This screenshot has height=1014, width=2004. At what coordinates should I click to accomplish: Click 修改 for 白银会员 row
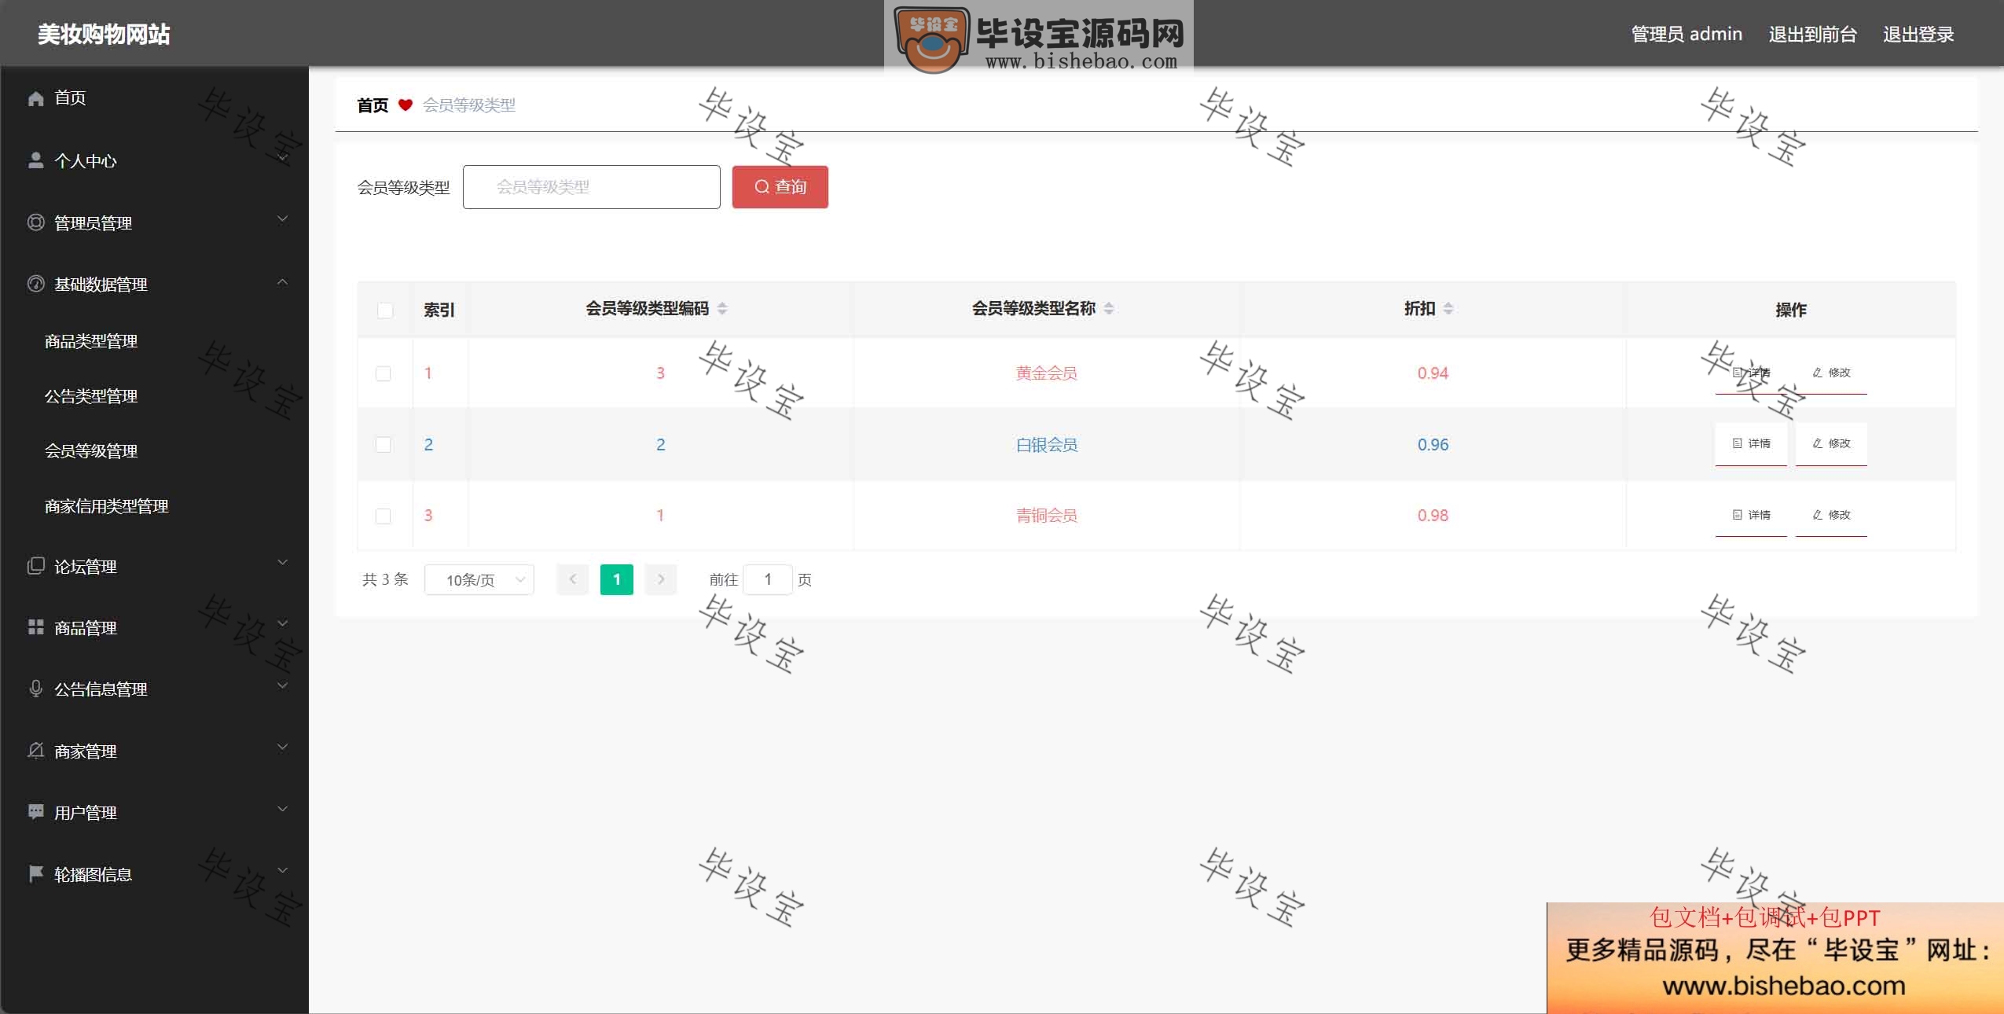click(x=1831, y=444)
